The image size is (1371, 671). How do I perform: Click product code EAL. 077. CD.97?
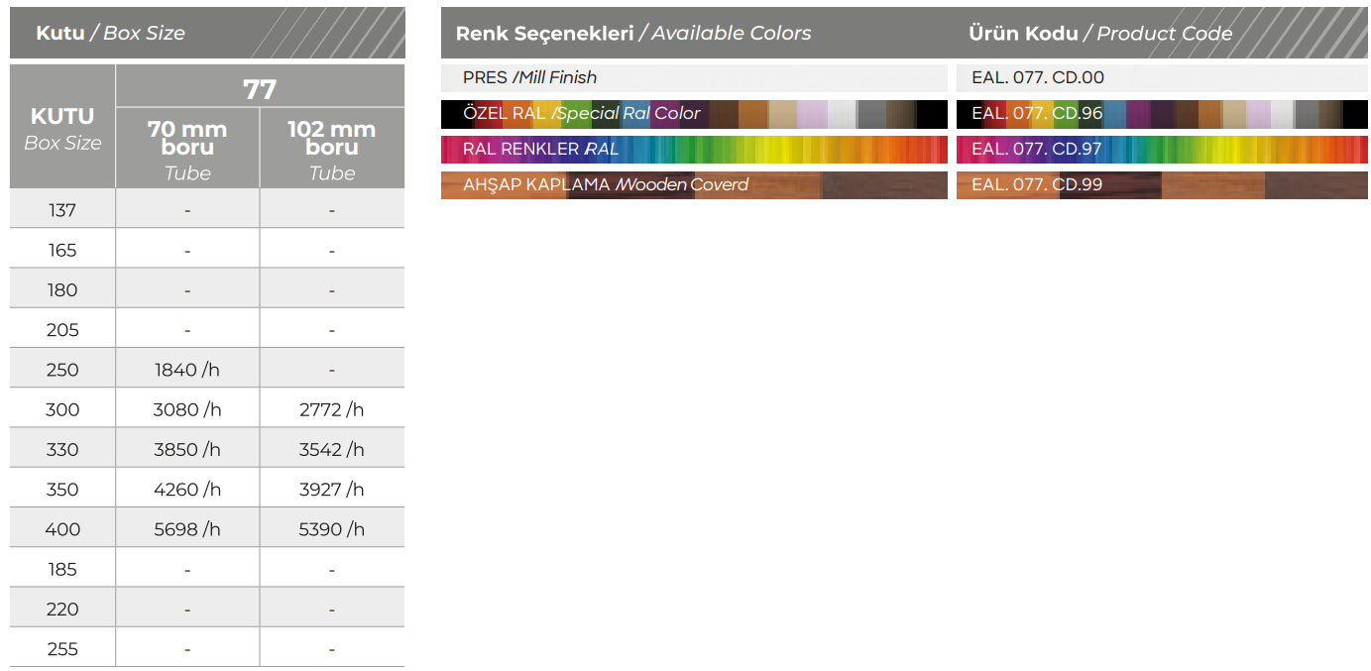coord(1037,149)
